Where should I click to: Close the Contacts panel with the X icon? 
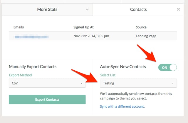click(178, 9)
